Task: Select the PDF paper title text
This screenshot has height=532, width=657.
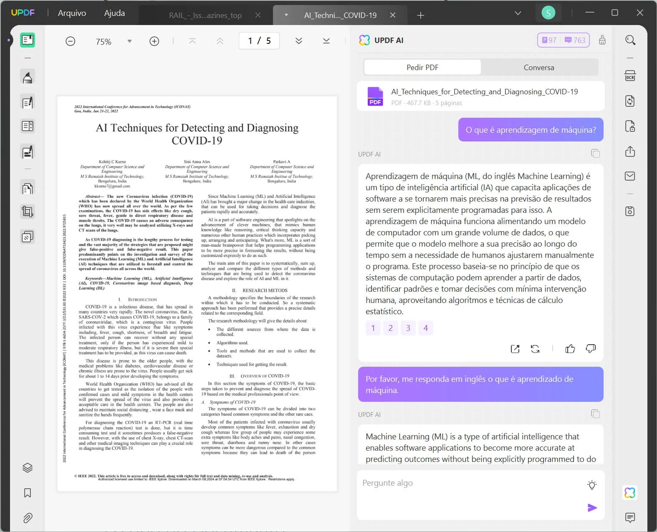Action: click(x=197, y=134)
